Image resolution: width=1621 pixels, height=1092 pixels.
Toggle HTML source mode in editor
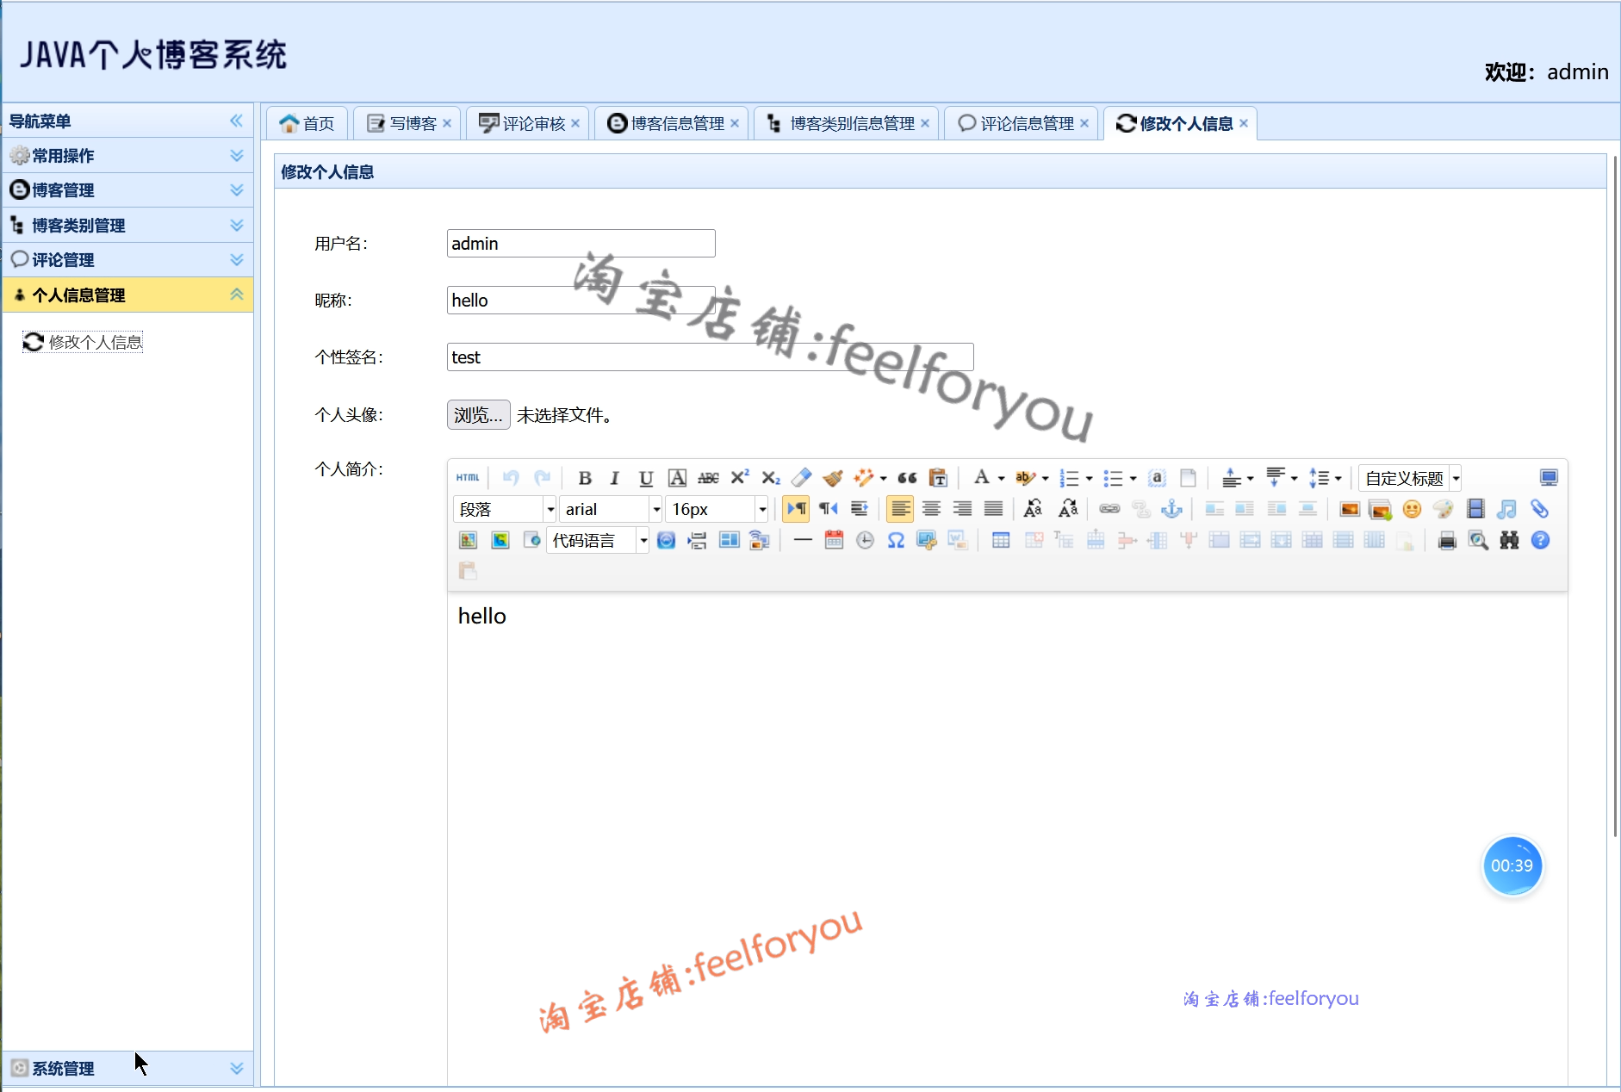pyautogui.click(x=468, y=478)
